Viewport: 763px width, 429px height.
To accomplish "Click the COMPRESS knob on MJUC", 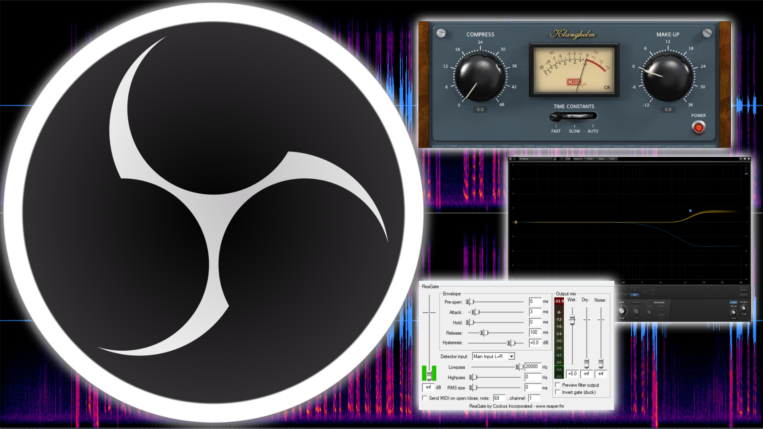I will (480, 77).
